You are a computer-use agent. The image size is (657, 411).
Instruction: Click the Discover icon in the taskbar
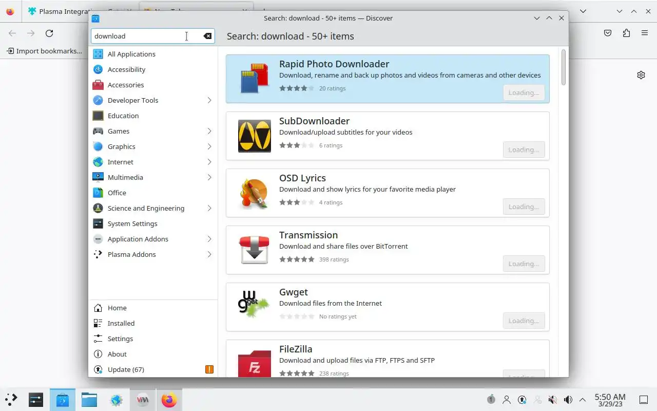(x=63, y=399)
